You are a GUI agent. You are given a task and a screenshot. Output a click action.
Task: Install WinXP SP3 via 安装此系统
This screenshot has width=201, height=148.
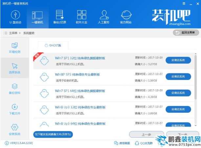point(178,77)
